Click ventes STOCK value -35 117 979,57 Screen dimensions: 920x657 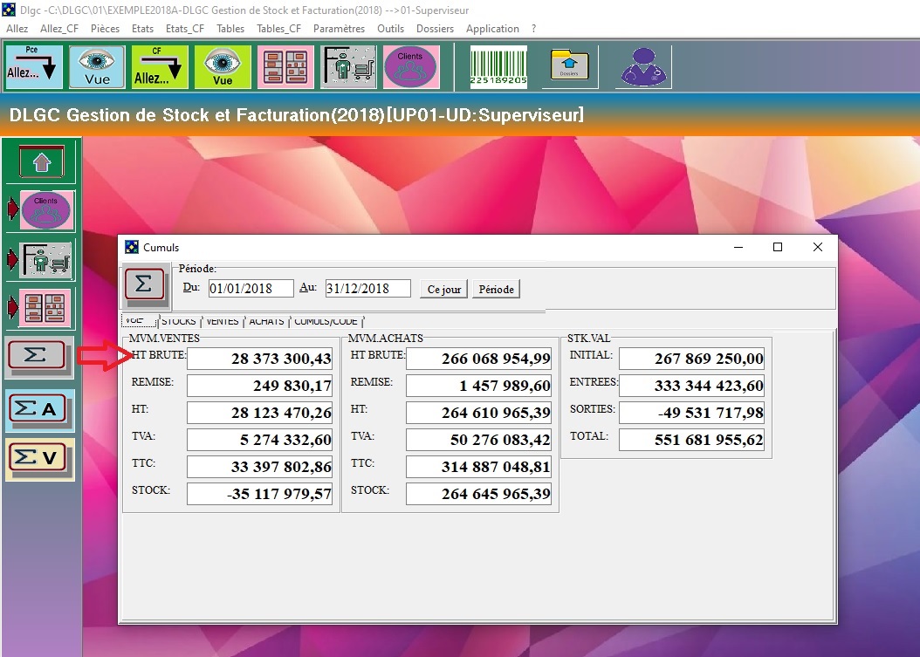pyautogui.click(x=260, y=493)
